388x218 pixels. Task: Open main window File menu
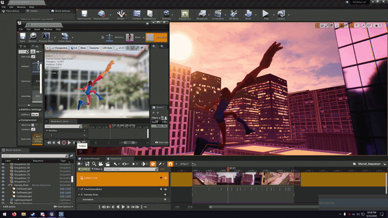click(4, 7)
